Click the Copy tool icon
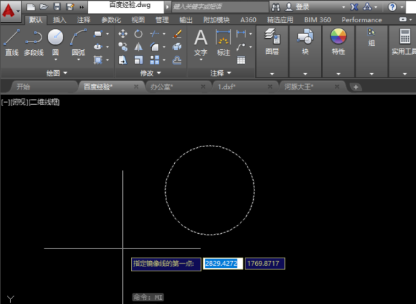Image resolution: width=416 pixels, height=304 pixels. 123,47
